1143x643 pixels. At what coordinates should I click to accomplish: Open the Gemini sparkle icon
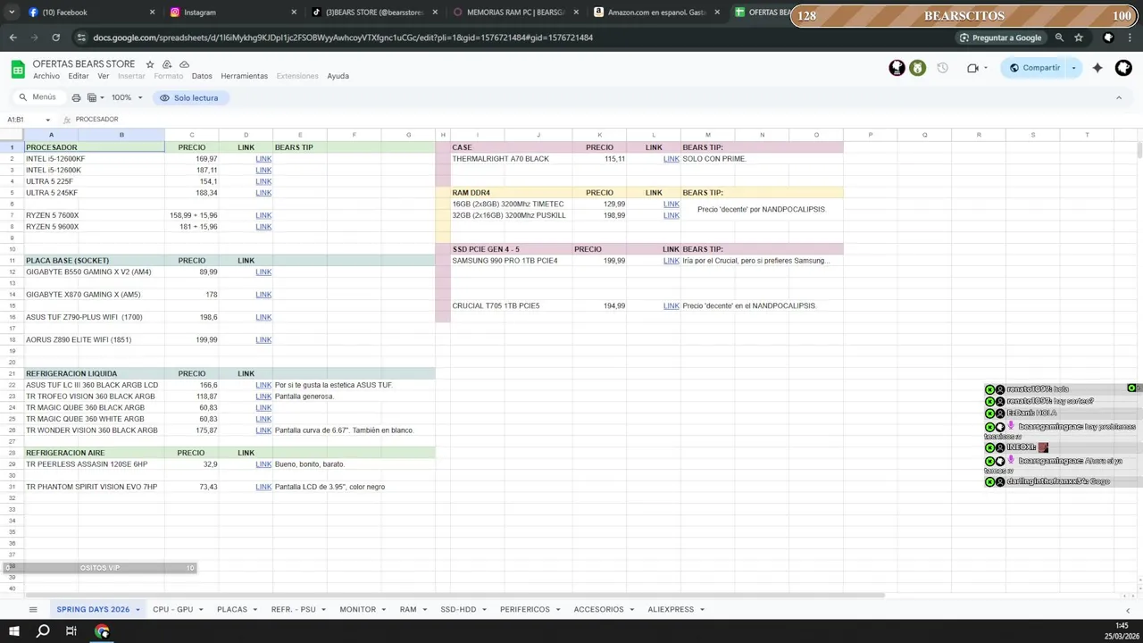[x=1097, y=68]
